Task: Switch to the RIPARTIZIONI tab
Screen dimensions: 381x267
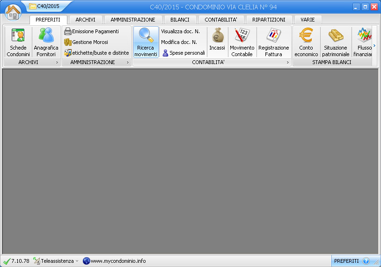Action: (269, 20)
